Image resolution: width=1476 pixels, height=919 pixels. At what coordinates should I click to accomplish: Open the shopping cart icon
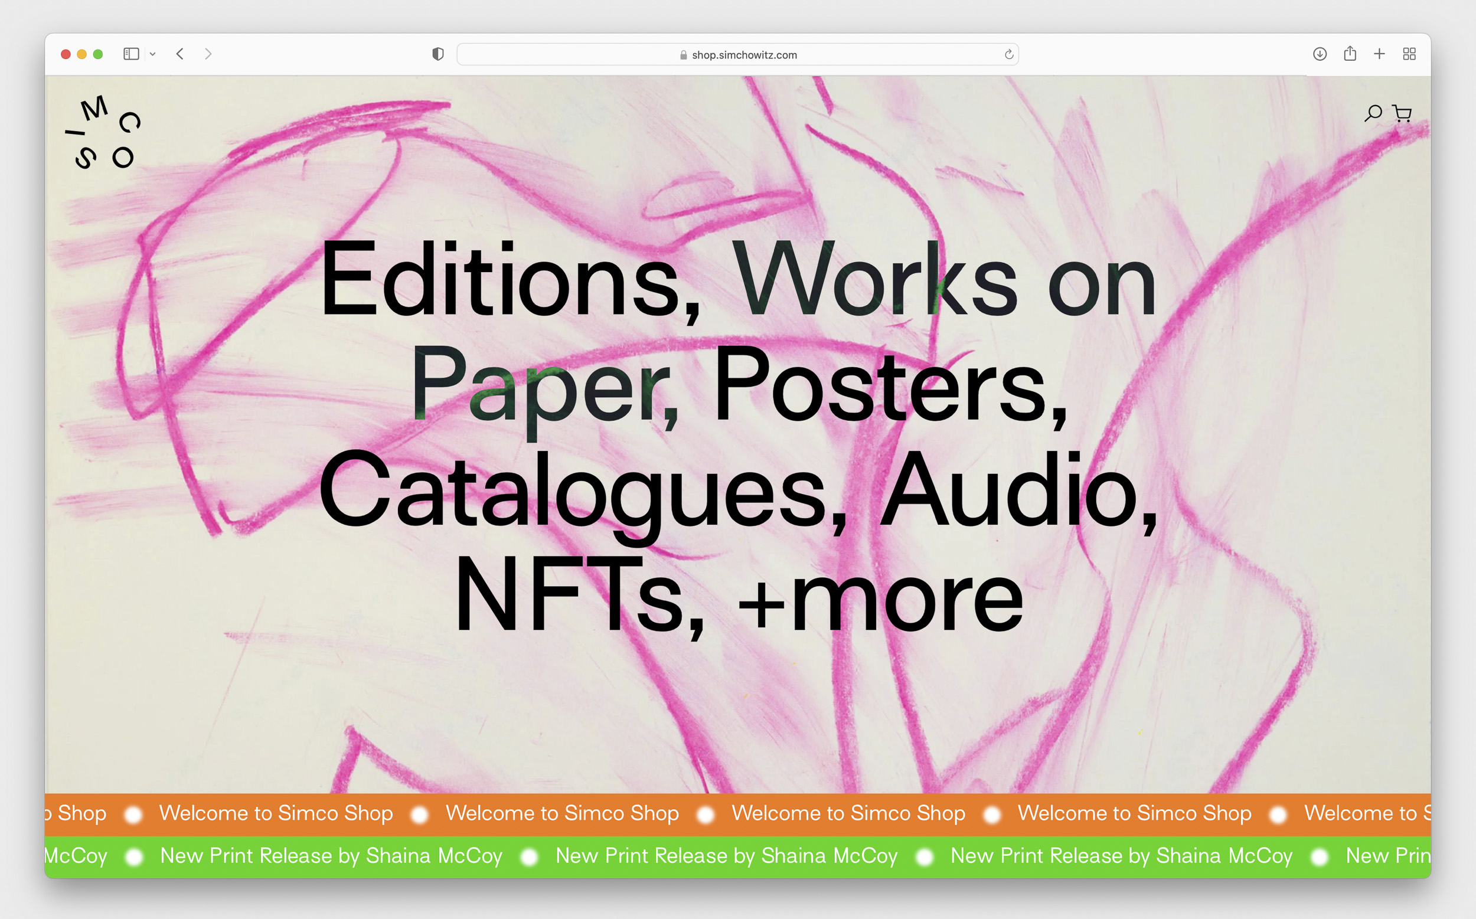(1402, 113)
